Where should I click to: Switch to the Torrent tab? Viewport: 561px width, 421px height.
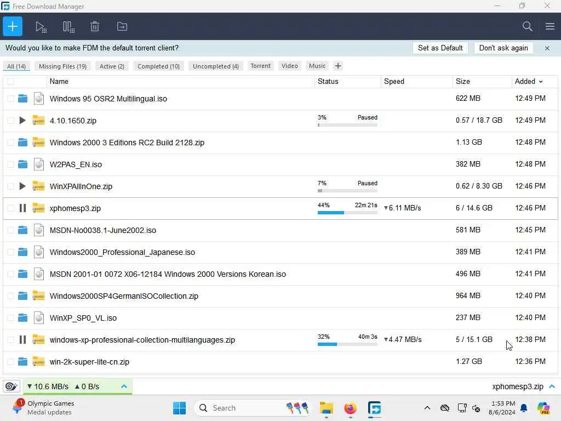click(260, 66)
